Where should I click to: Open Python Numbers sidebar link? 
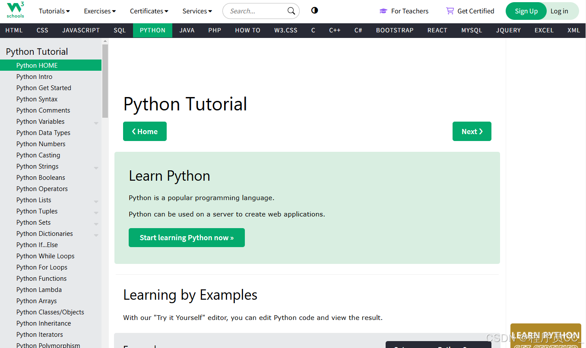(x=51, y=144)
